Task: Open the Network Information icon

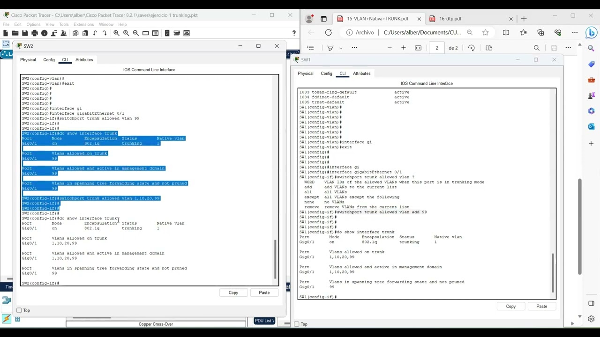Action: [x=45, y=33]
